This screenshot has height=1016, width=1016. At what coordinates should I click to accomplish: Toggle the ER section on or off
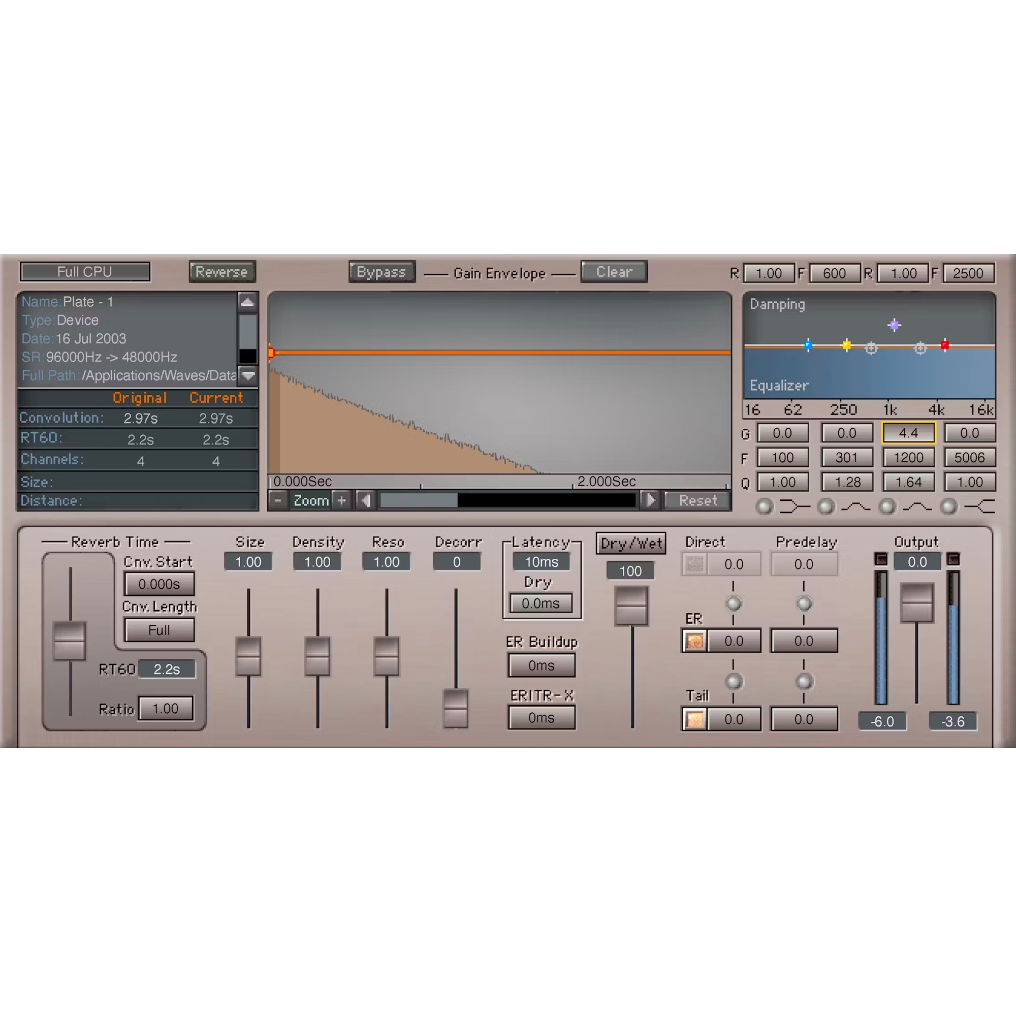(x=694, y=641)
